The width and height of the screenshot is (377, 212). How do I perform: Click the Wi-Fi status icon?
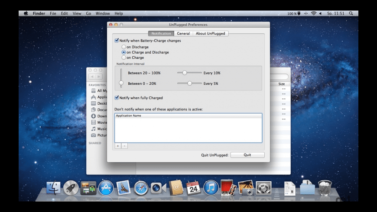tap(314, 13)
